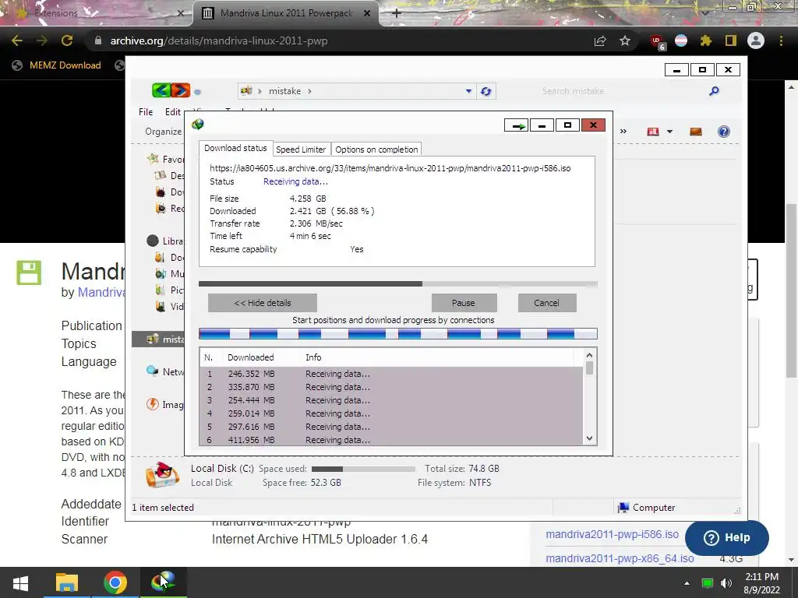This screenshot has width=798, height=598.
Task: Open the mandriva2011-pwp-x86_64.iso link
Action: 620,558
